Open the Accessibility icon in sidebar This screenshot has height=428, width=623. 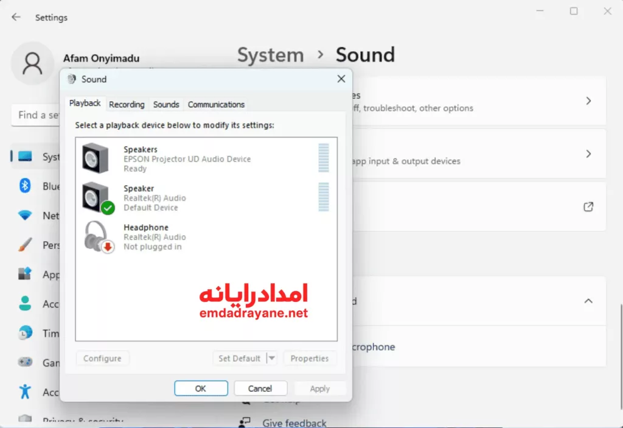pyautogui.click(x=25, y=391)
